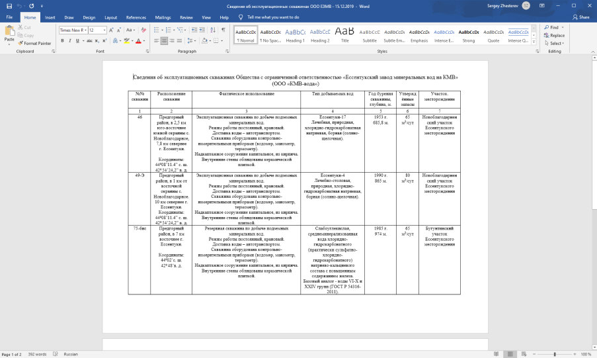
Task: Open the File tab
Action: 9,17
